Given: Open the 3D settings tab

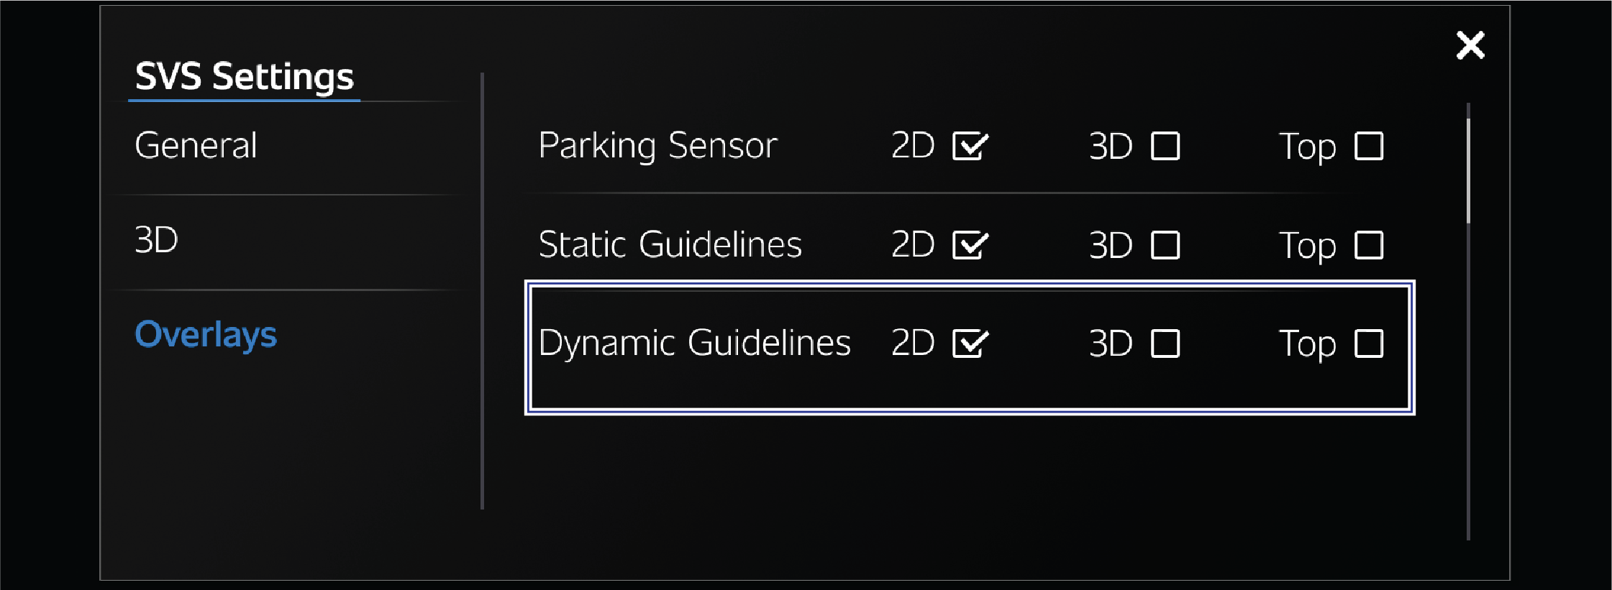Looking at the screenshot, I should 156,240.
